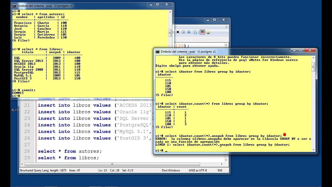The image size is (332, 187).
Task: Click the 'Dos\Windows' status bar entry
Action: coord(171,170)
